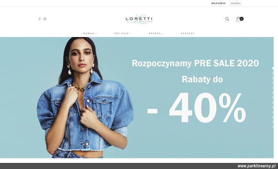Open the KONTAKT menu item
The image size is (278, 169).
188,33
